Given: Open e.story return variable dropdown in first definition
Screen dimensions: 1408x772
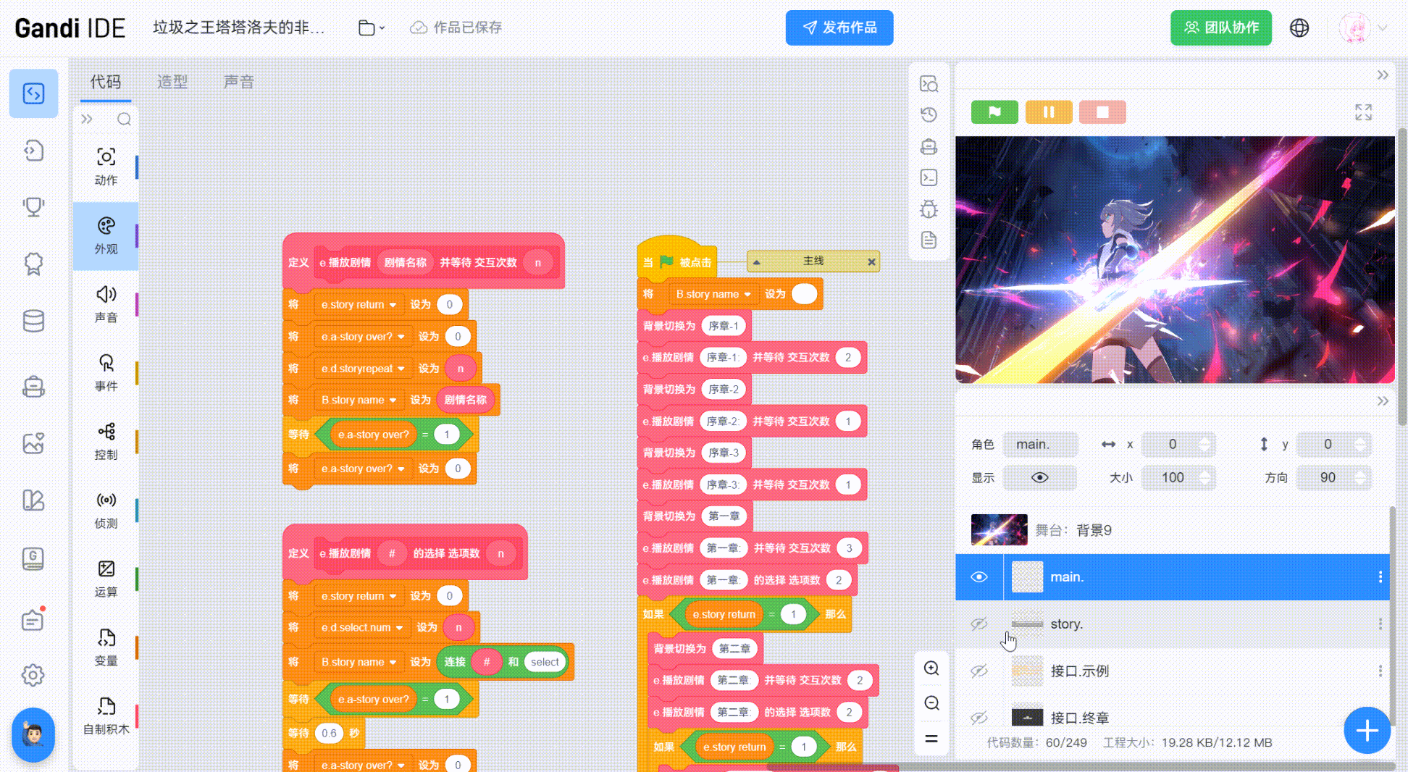Looking at the screenshot, I should (x=359, y=304).
